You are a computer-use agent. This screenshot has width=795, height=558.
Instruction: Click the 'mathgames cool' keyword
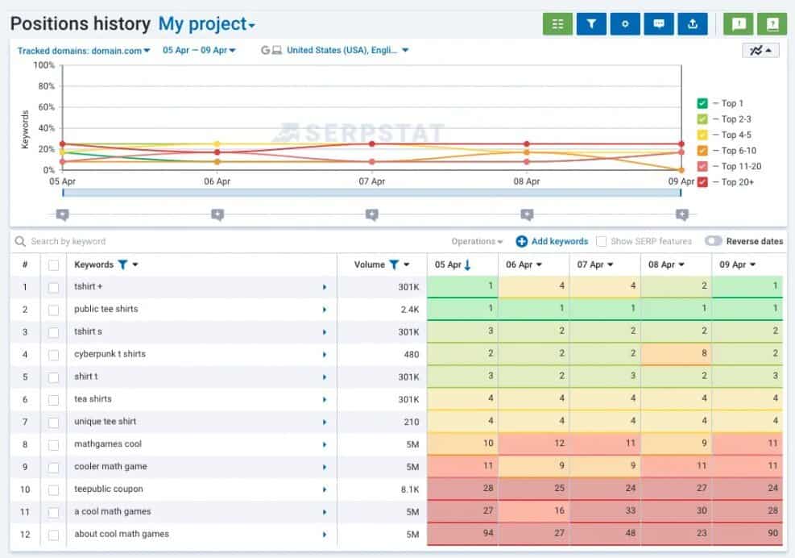click(x=108, y=443)
